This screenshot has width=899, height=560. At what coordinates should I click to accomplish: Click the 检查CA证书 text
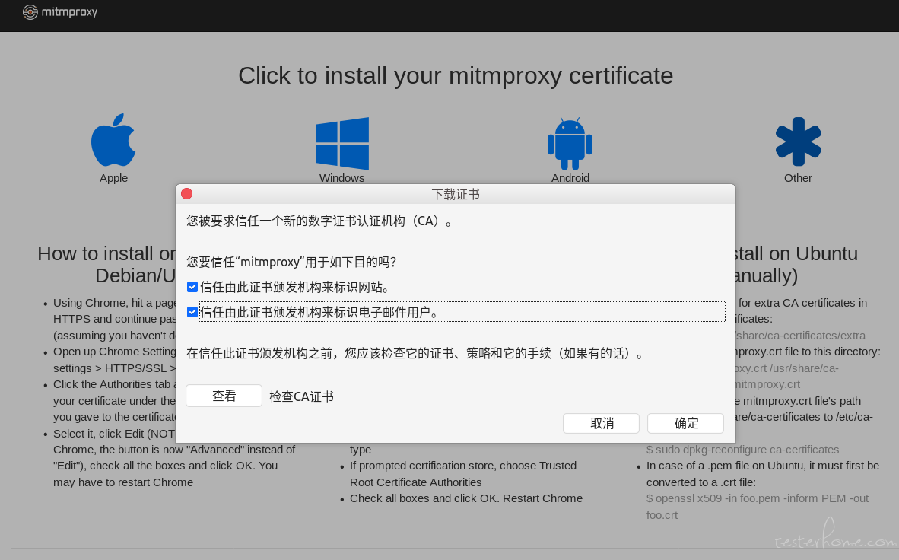[x=302, y=396]
